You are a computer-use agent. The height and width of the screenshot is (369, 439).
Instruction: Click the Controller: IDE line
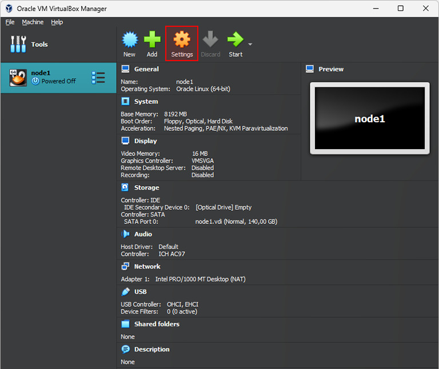click(x=140, y=200)
